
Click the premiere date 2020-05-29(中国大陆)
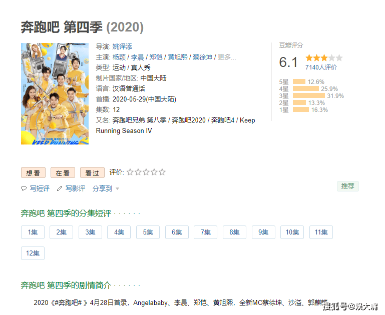pos(144,99)
